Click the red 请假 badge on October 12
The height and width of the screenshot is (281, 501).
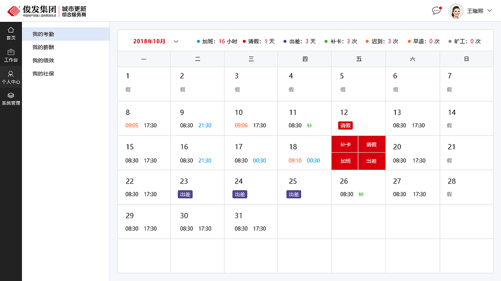pos(345,125)
